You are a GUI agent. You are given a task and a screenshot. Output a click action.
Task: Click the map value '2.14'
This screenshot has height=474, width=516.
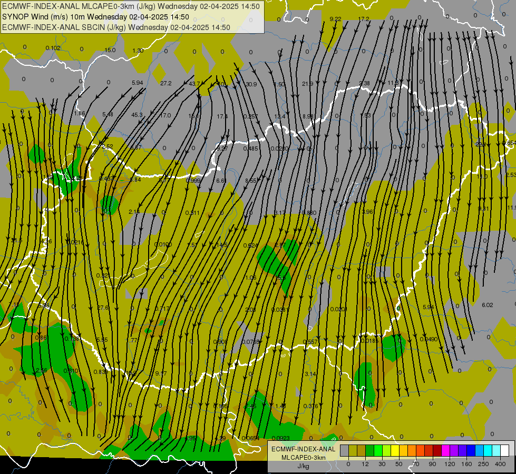[x=134, y=212]
